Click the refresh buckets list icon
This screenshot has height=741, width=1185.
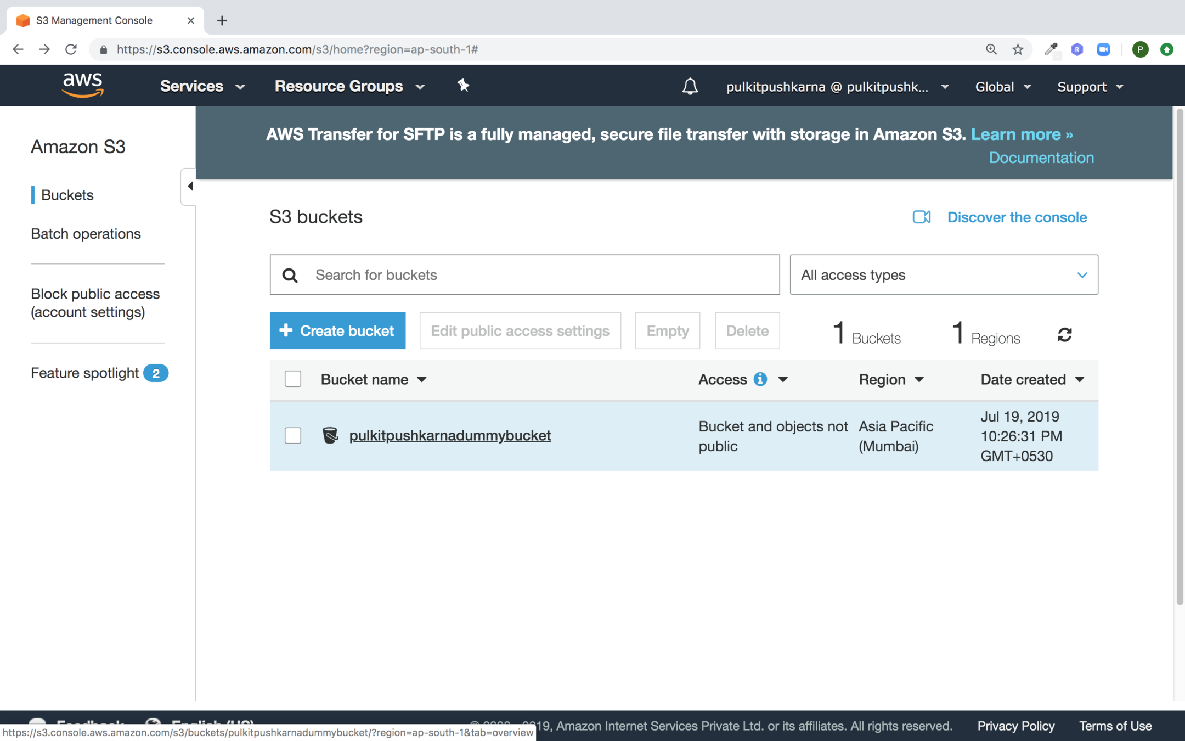click(1064, 334)
